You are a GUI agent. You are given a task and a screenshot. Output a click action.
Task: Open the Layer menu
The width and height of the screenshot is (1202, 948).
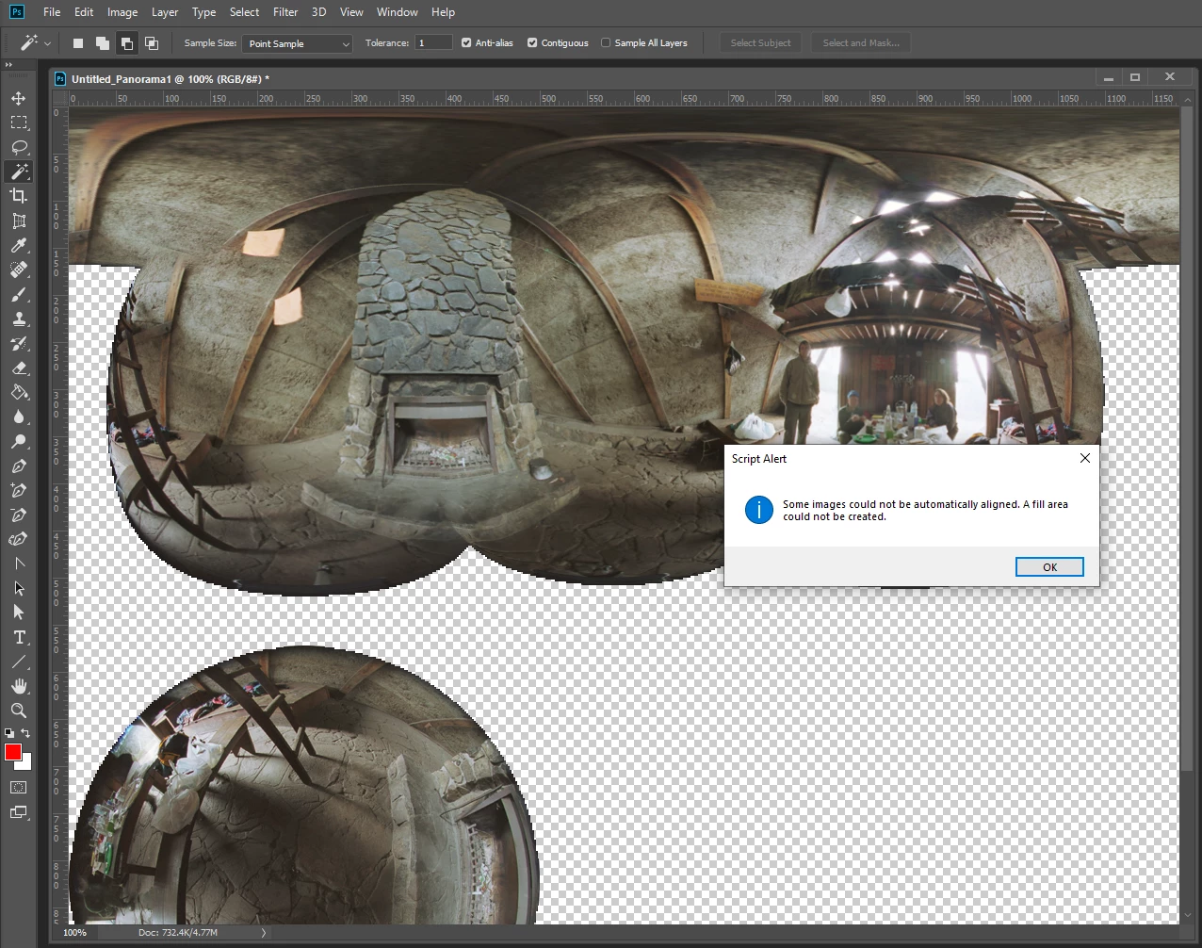tap(165, 12)
